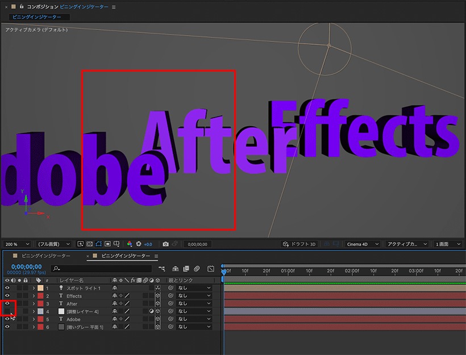Click the 親とリンク column header
Screen dimensions: 466x355
click(180, 280)
